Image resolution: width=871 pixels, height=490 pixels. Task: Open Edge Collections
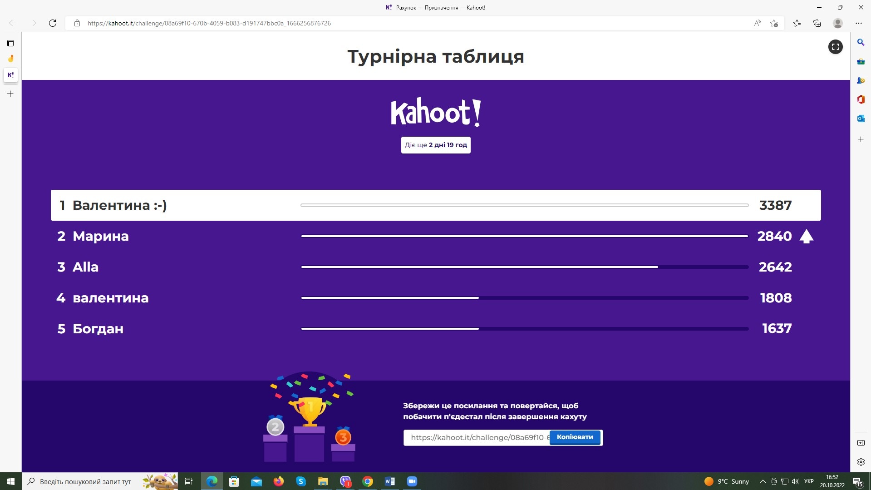(817, 23)
